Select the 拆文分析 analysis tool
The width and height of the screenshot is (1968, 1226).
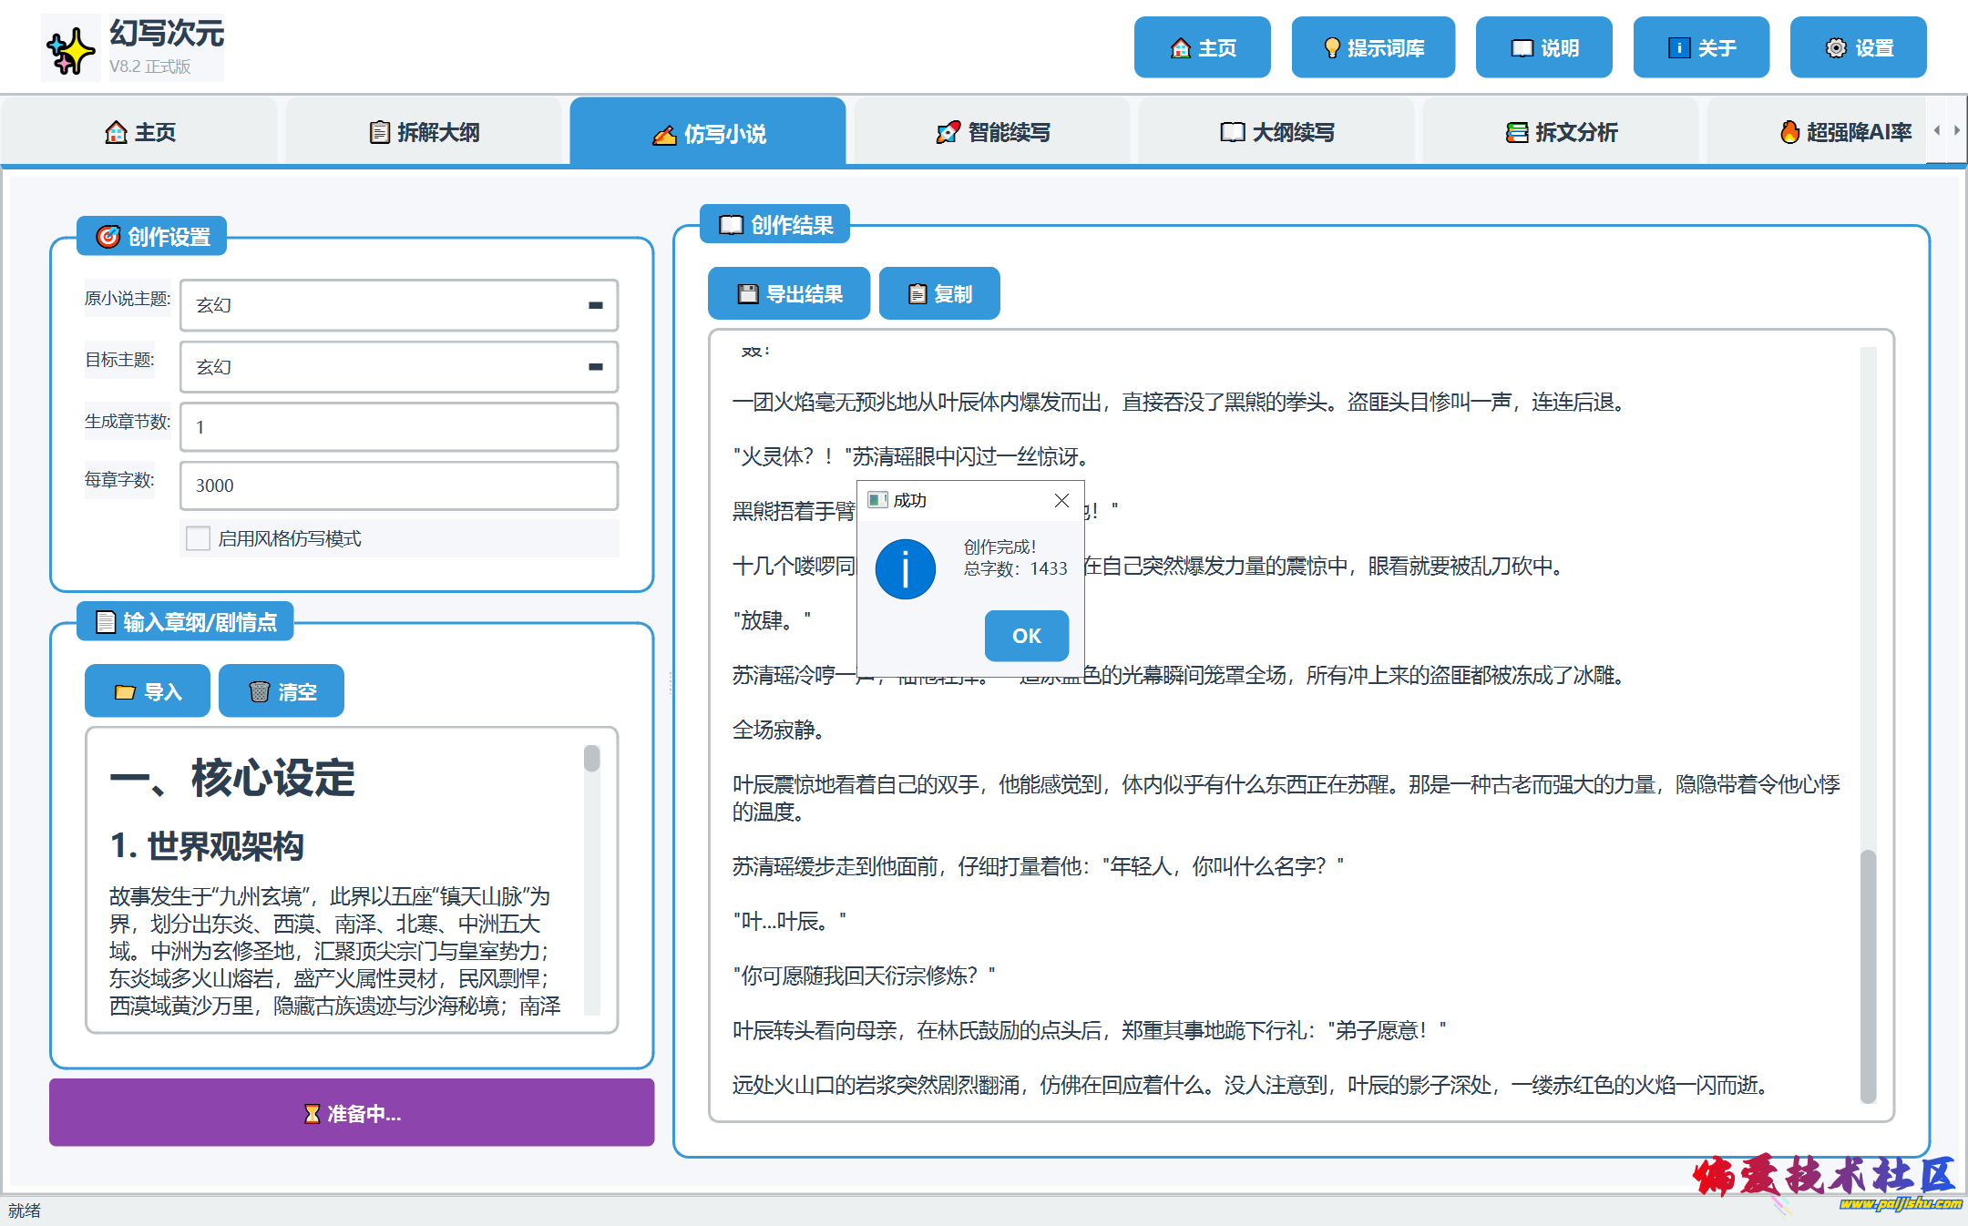coord(1563,132)
